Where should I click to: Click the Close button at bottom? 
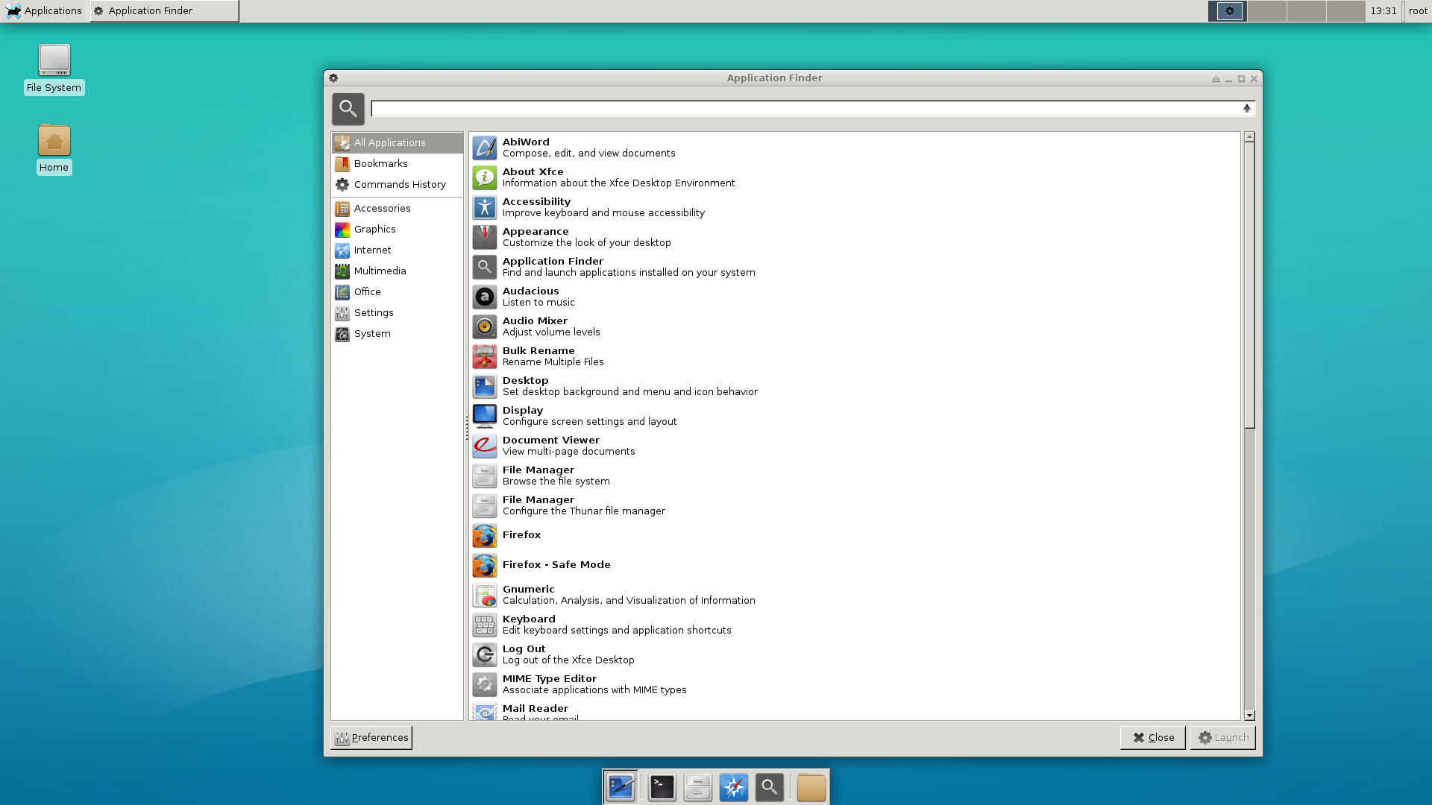coord(1153,737)
